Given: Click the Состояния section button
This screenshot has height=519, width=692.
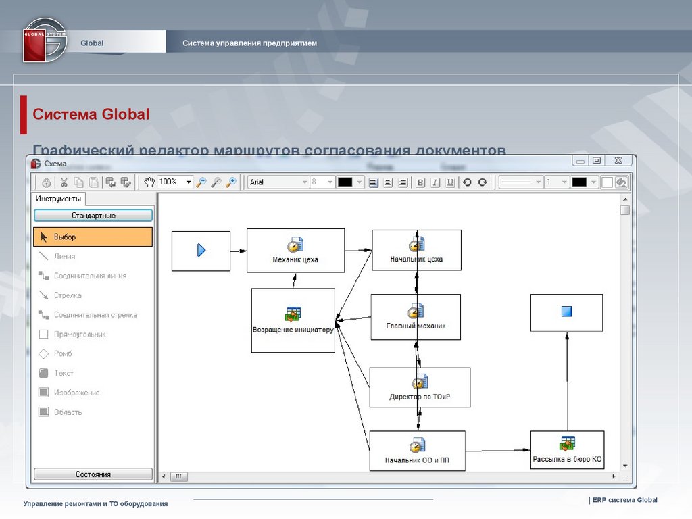Looking at the screenshot, I should tap(93, 474).
